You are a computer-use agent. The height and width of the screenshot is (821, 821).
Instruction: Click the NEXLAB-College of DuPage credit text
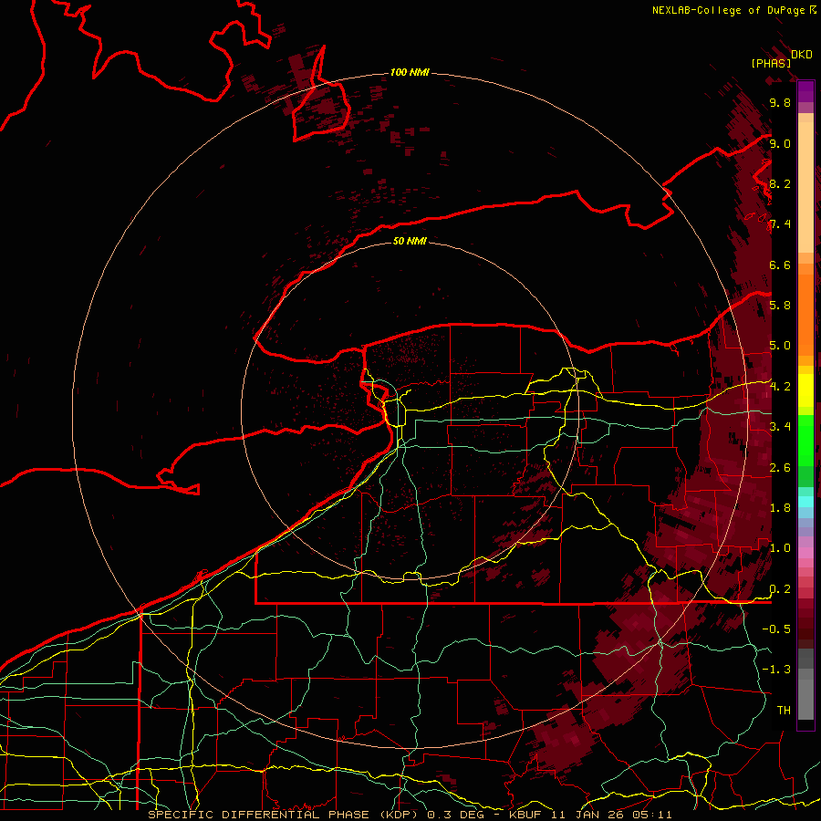[733, 10]
